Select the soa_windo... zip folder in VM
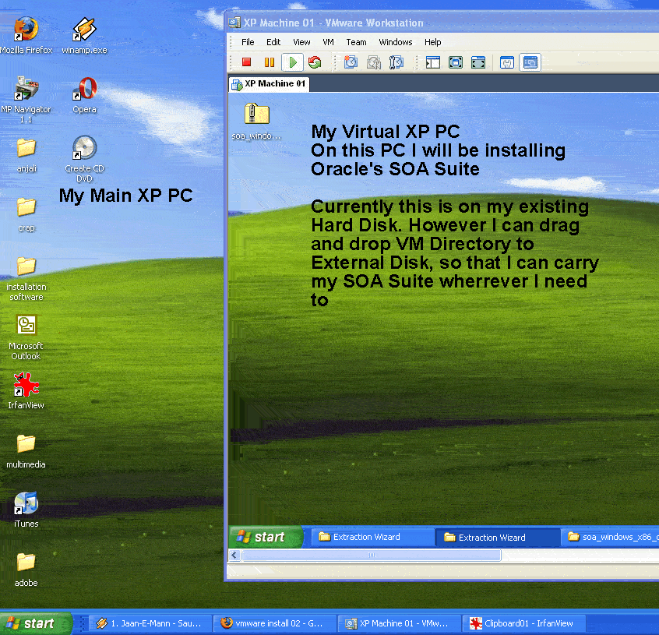 (256, 122)
